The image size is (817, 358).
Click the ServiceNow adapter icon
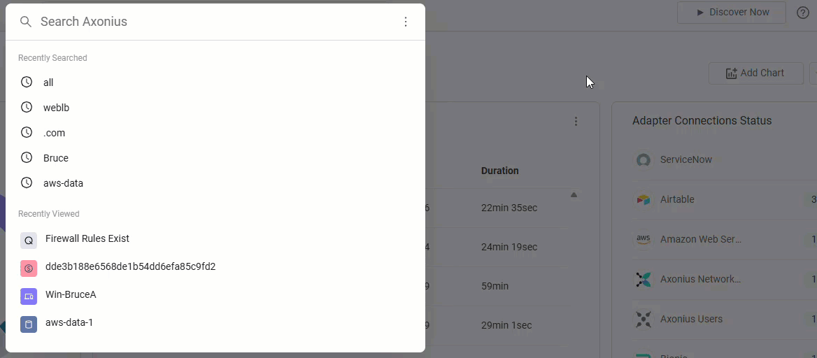click(x=644, y=160)
